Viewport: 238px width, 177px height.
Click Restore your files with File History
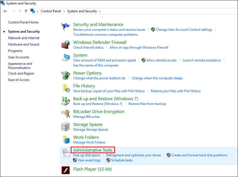pos(176,91)
